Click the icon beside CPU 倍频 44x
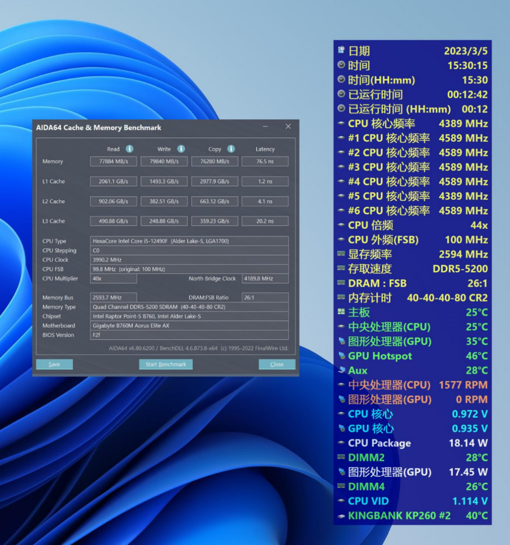 click(x=341, y=225)
